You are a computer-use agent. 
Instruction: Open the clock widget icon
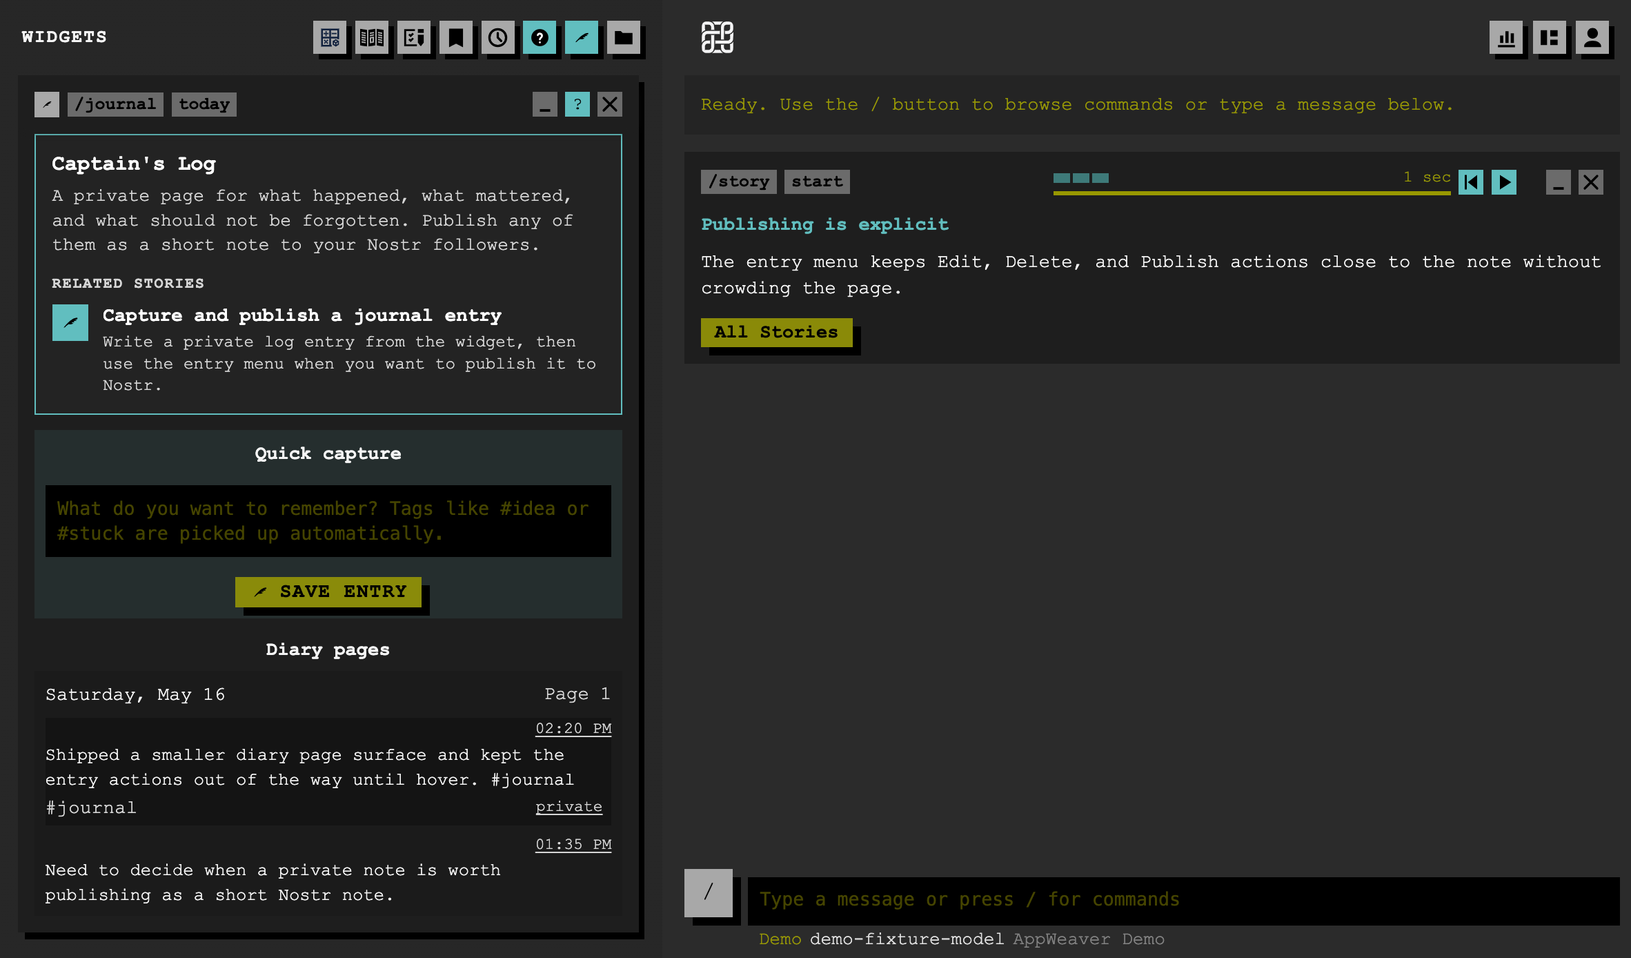tap(498, 37)
